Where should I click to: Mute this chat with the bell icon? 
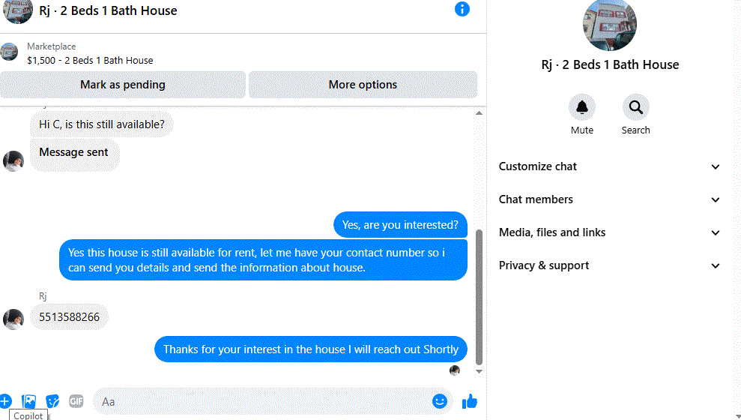581,107
